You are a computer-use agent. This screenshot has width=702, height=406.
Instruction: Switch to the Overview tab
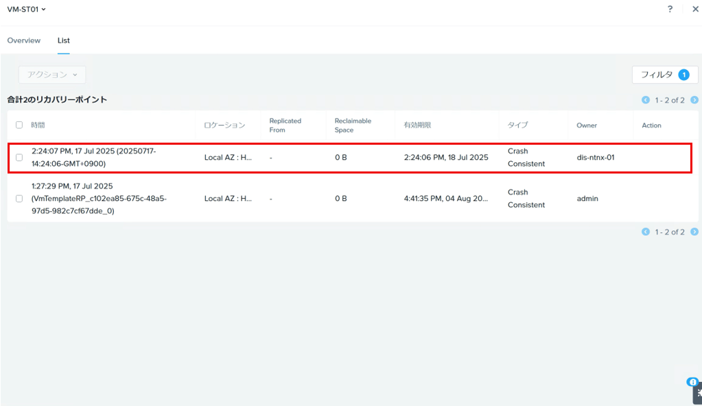coord(24,40)
